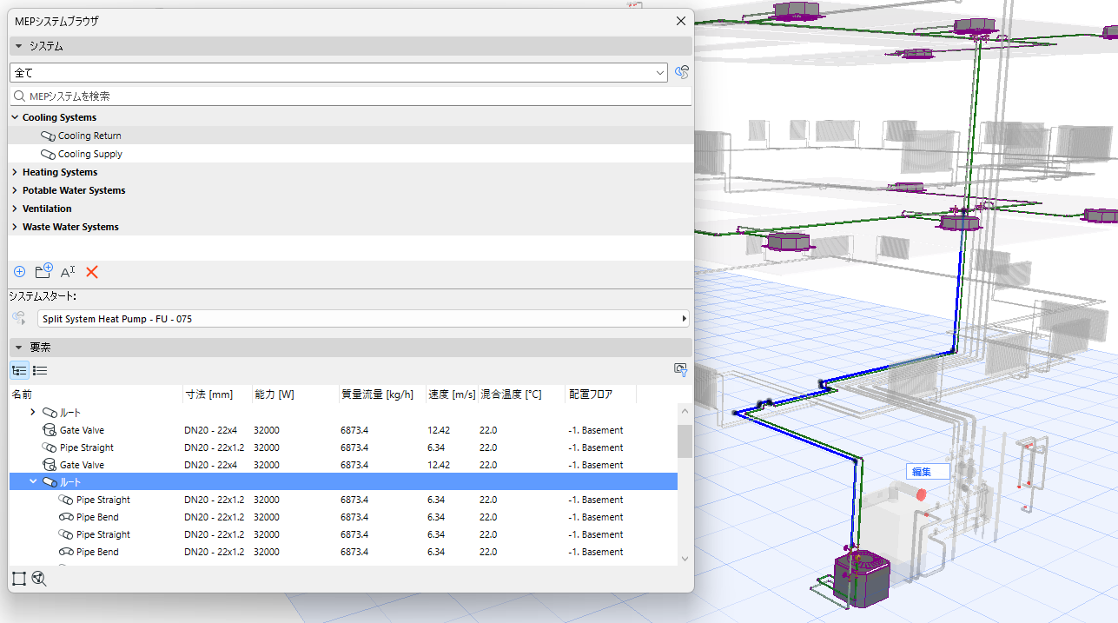Image resolution: width=1118 pixels, height=623 pixels.
Task: Expand the Potable Water Systems group
Action: pos(15,190)
